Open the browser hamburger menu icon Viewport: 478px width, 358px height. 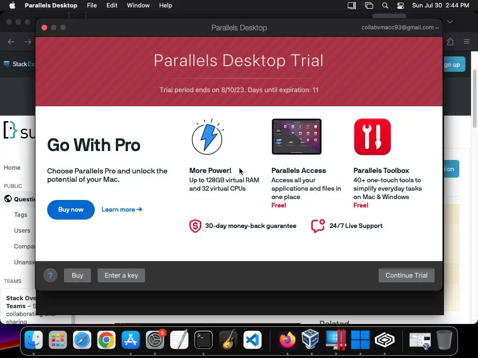pos(467,41)
